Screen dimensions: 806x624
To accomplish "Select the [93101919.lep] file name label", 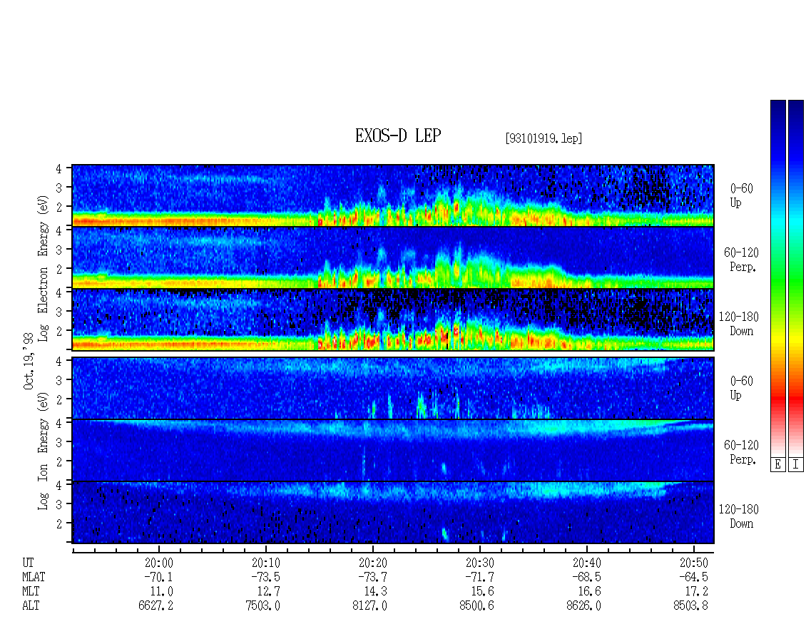I will (544, 138).
